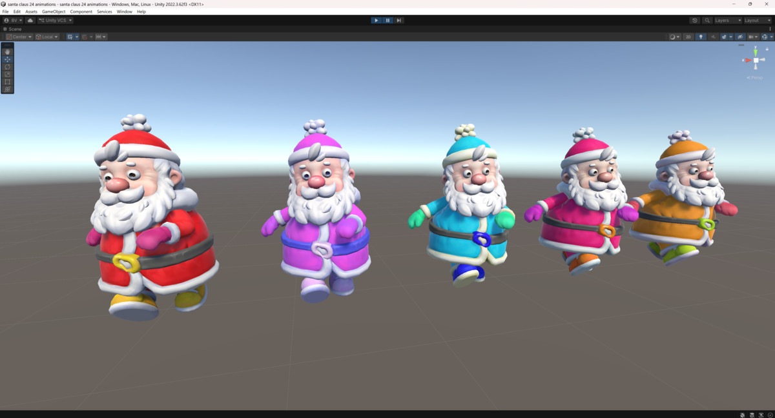
Task: Switch to the Scene tab
Action: click(12, 29)
